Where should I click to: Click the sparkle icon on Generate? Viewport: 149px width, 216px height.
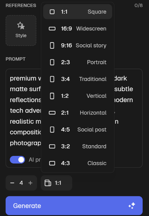click(132, 206)
